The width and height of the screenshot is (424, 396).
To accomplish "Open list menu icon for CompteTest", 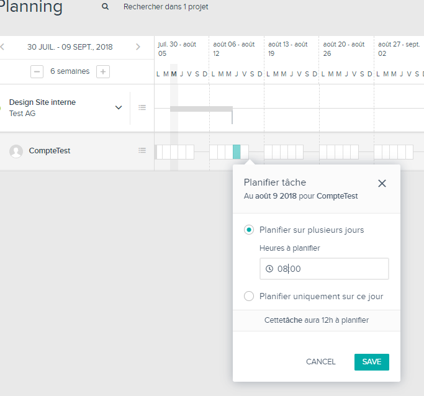I will [x=142, y=150].
